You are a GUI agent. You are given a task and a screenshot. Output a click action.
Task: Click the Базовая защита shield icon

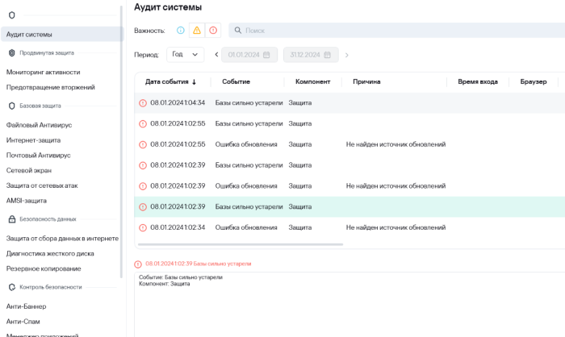click(x=11, y=106)
